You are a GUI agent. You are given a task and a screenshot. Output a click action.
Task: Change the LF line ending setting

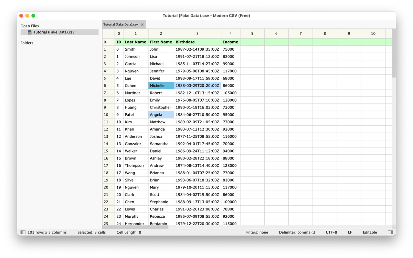click(350, 232)
